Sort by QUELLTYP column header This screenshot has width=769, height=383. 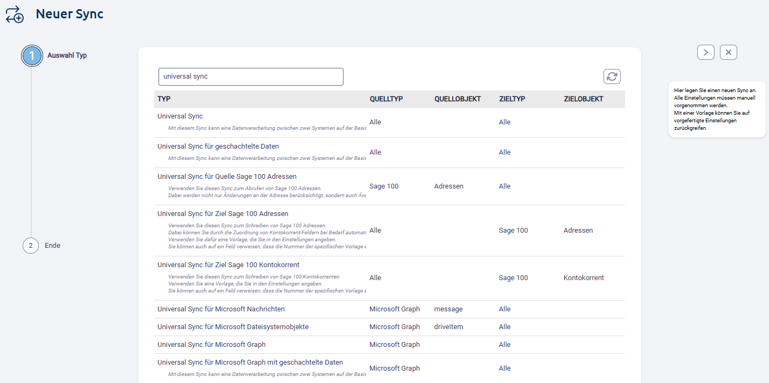pyautogui.click(x=386, y=99)
